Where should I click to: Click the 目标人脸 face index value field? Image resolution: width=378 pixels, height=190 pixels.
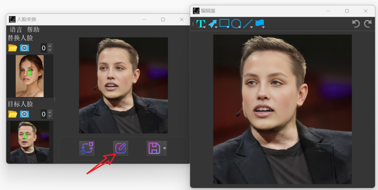44,114
